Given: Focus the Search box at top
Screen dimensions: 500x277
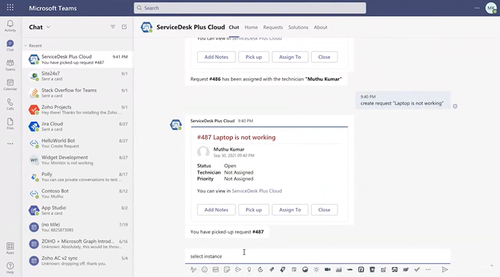Looking at the screenshot, I should [x=250, y=8].
